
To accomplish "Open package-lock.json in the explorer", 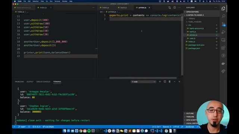I will click(x=196, y=45).
